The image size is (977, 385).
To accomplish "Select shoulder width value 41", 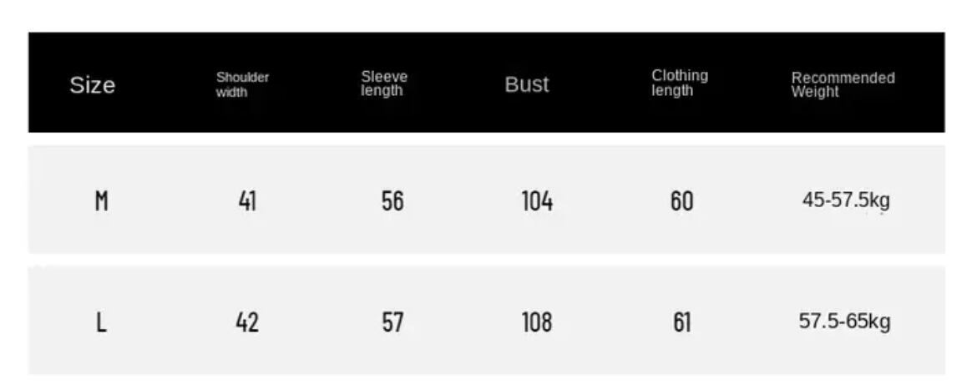I will 247,201.
